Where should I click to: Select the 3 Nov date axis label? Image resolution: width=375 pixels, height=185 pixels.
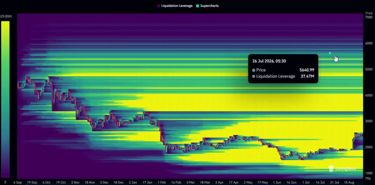(x=75, y=182)
